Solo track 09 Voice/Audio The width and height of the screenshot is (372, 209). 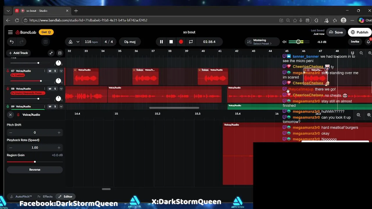(x=55, y=107)
